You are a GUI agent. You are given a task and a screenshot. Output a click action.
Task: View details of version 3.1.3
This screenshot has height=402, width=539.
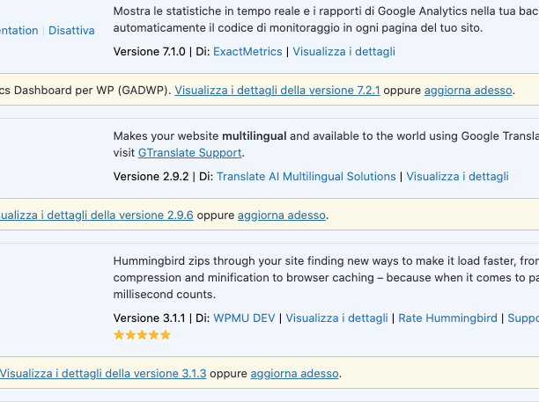point(103,373)
